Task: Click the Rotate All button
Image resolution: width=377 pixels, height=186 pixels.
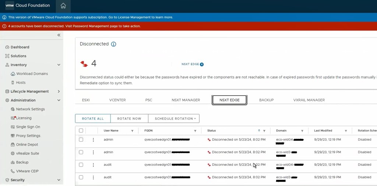Action: 93,119
